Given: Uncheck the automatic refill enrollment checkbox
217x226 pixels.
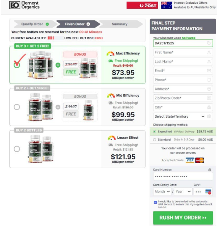Looking at the screenshot, I should [x=155, y=202].
